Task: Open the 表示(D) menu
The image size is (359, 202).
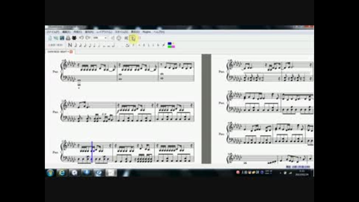Action: coord(135,32)
